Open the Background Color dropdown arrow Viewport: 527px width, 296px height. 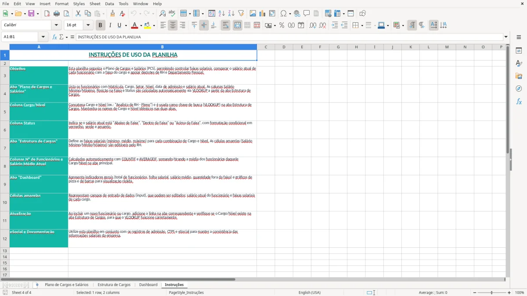(155, 25)
